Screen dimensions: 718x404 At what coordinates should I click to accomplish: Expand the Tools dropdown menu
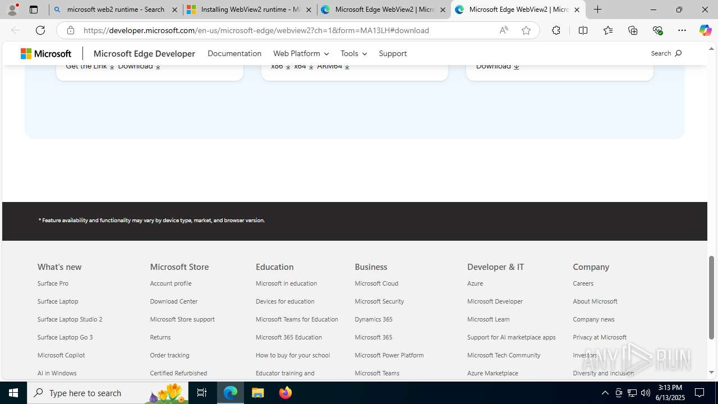353,53
